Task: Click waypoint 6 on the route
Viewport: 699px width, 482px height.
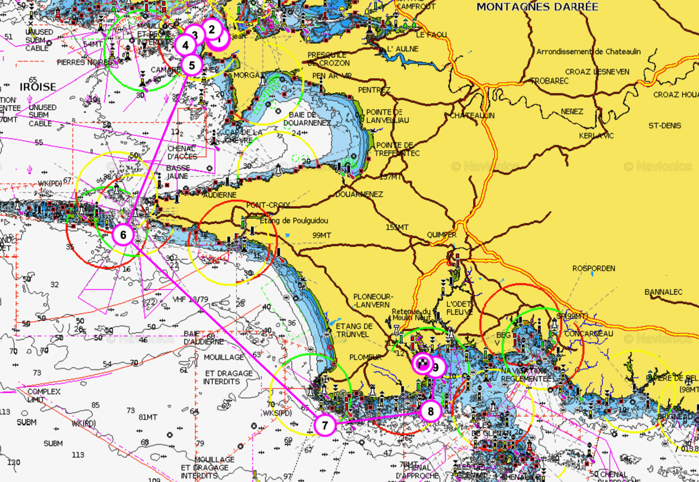Action: click(123, 235)
